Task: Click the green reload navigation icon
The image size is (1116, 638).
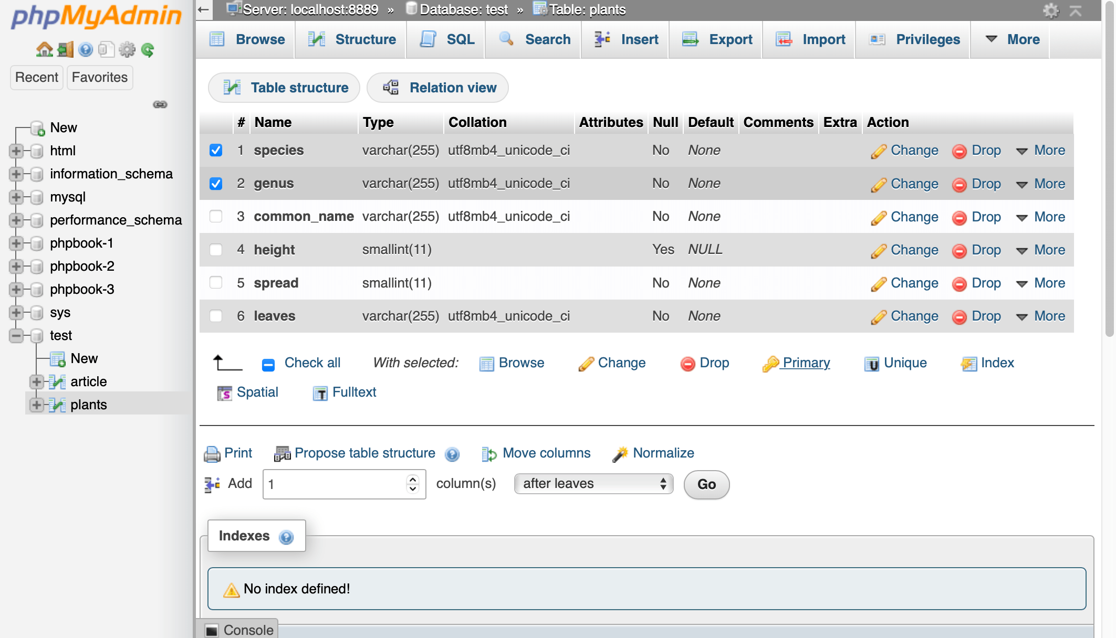Action: 148,50
